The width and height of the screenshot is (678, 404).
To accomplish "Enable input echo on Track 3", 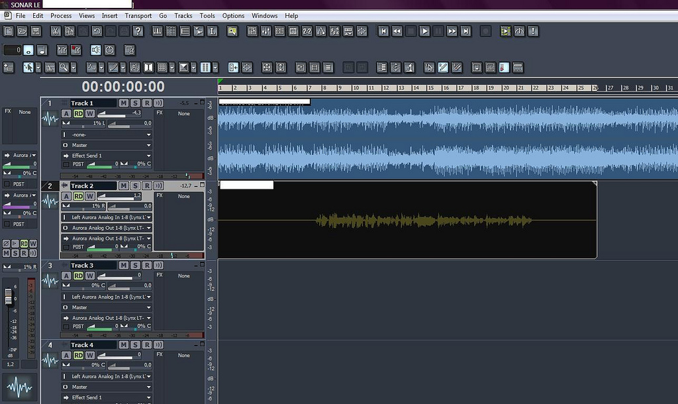I will 159,265.
